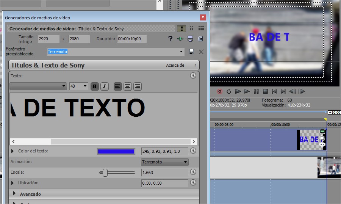Screen dimensions: 341x204
Task: Click the match event length icon
Action: pos(180,39)
